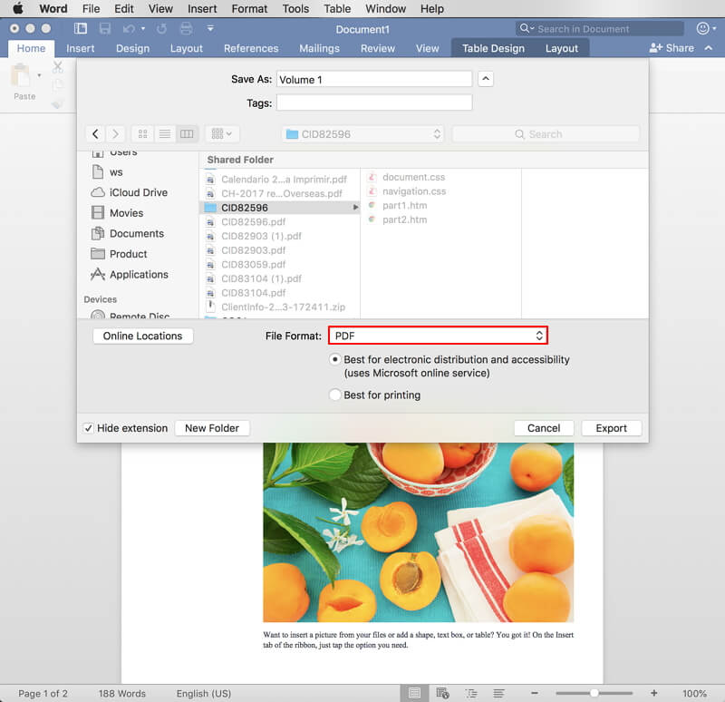Open the Tools menu in the menu bar

click(x=295, y=9)
